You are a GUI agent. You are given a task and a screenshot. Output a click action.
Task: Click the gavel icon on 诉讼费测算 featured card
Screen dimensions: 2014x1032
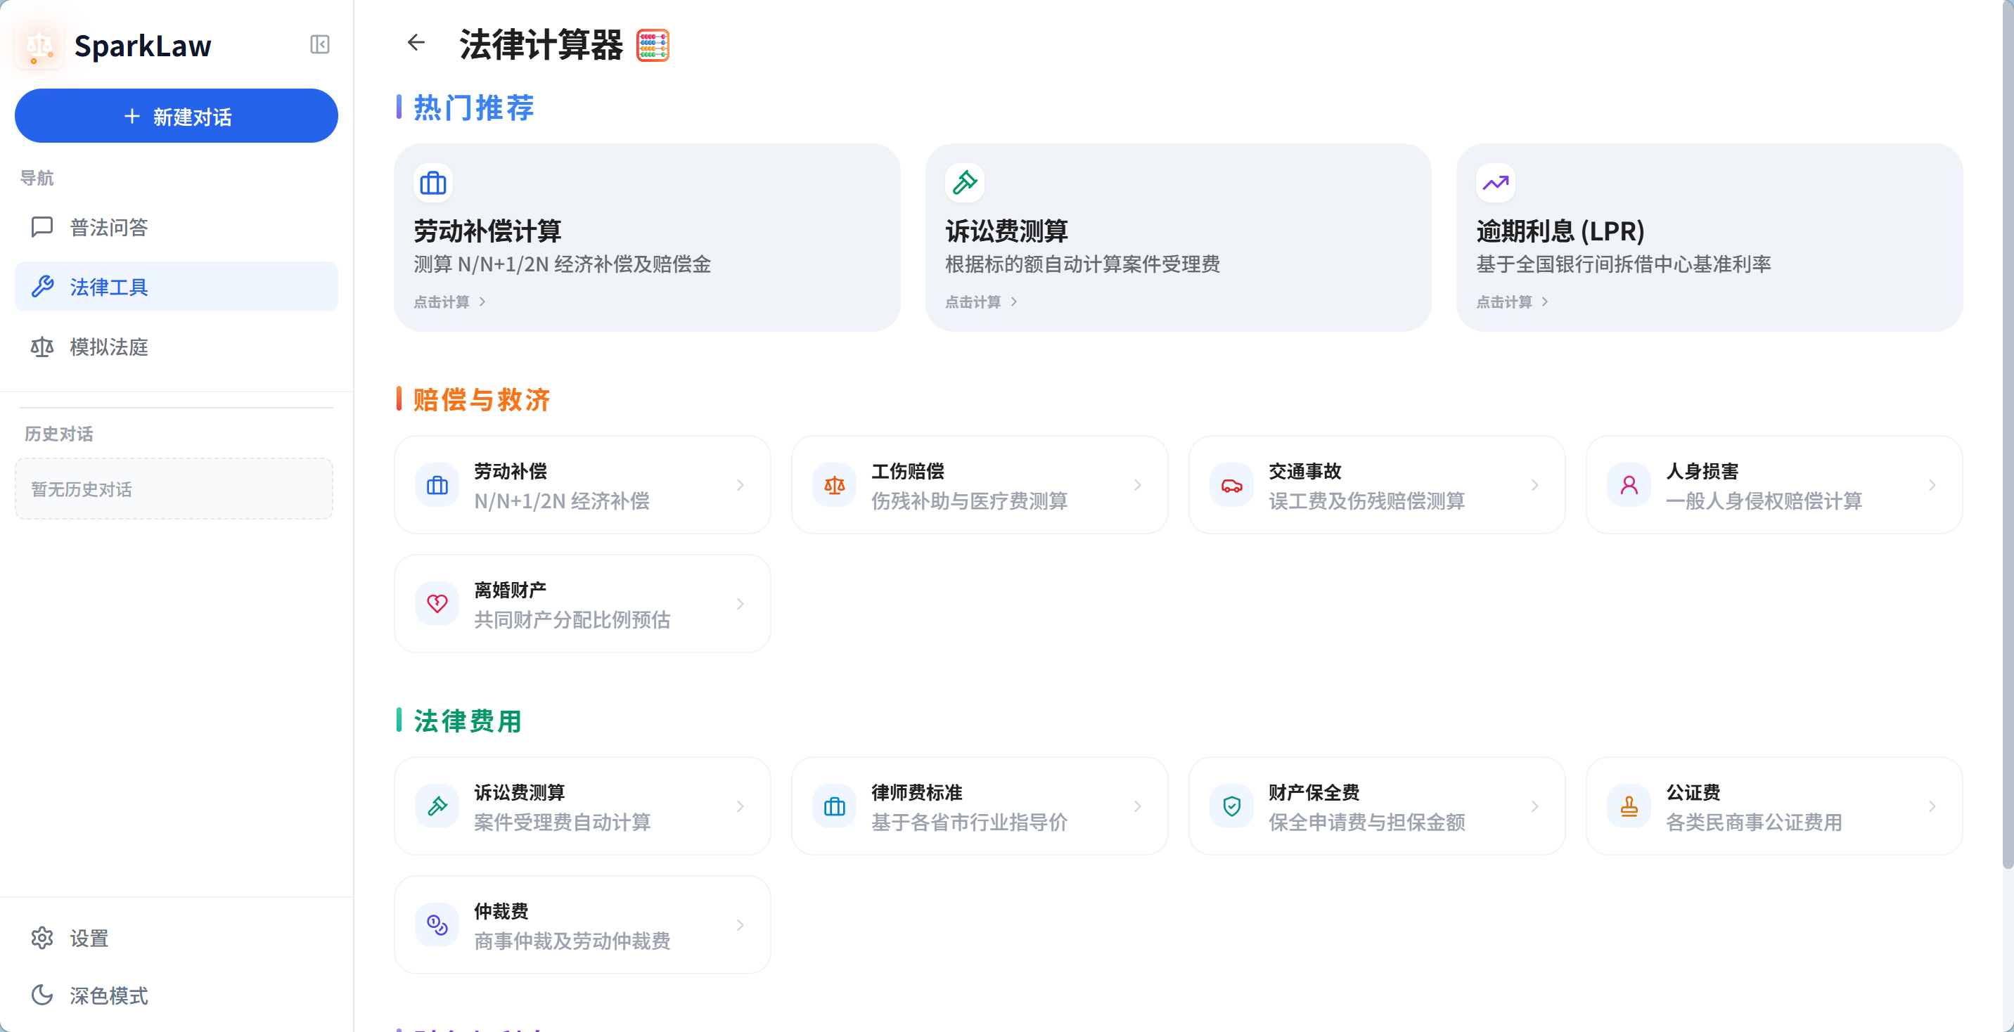coord(964,183)
